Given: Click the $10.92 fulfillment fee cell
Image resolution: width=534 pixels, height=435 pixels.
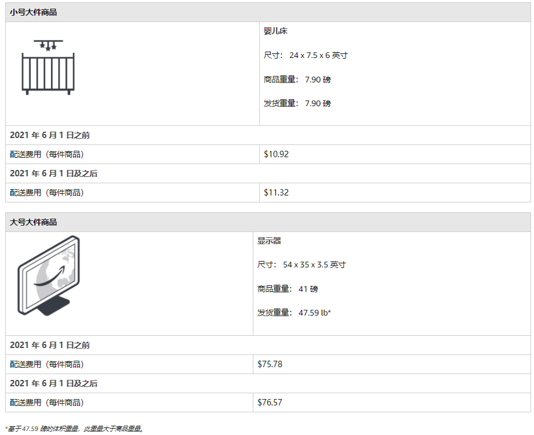Looking at the screenshot, I should (276, 154).
